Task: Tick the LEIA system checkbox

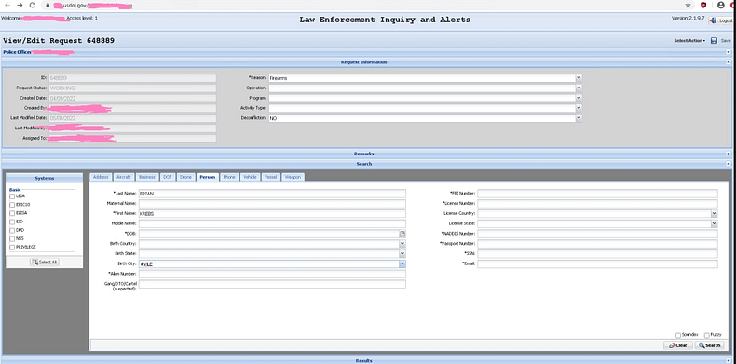Action: (12, 196)
